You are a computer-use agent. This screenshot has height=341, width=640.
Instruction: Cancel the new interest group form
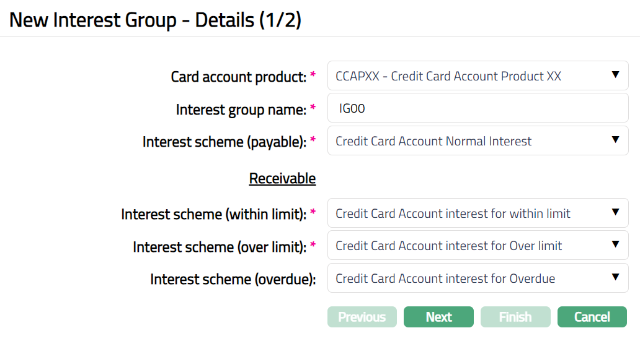tap(592, 317)
